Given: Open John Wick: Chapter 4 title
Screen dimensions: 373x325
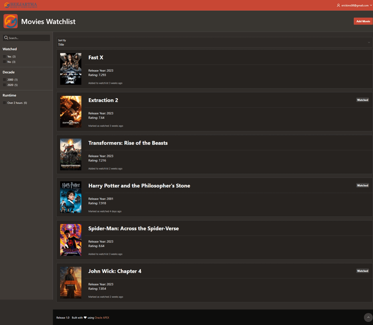Looking at the screenshot, I should coord(115,271).
